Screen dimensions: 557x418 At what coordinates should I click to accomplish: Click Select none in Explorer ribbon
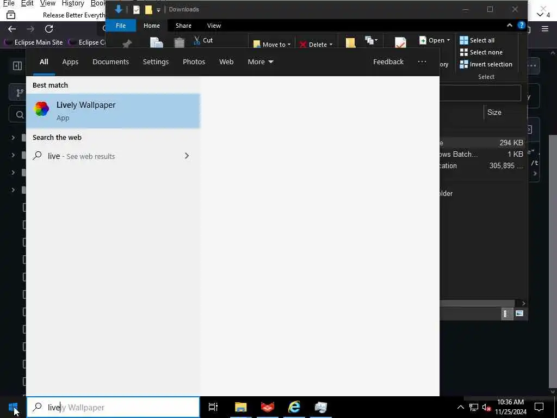tap(481, 52)
